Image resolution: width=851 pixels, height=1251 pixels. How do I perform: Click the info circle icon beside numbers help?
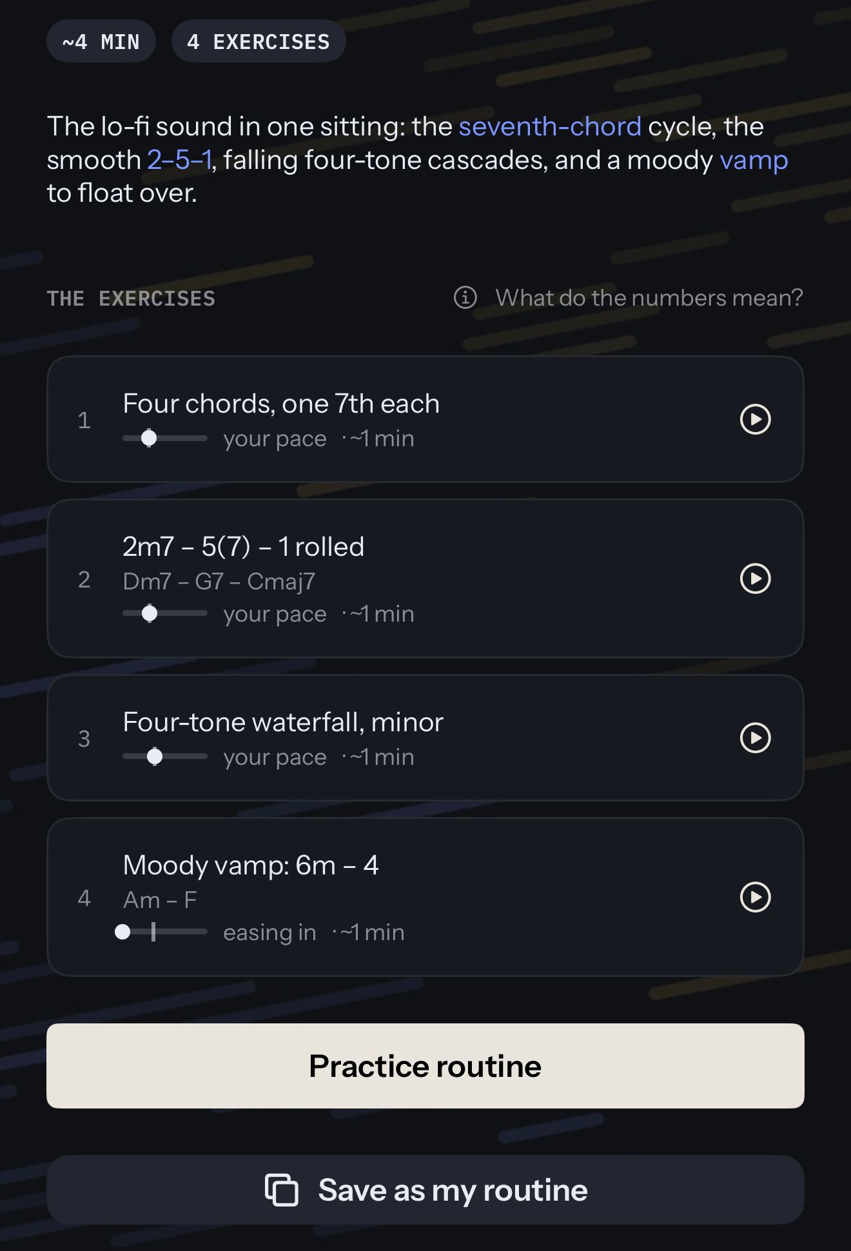465,297
